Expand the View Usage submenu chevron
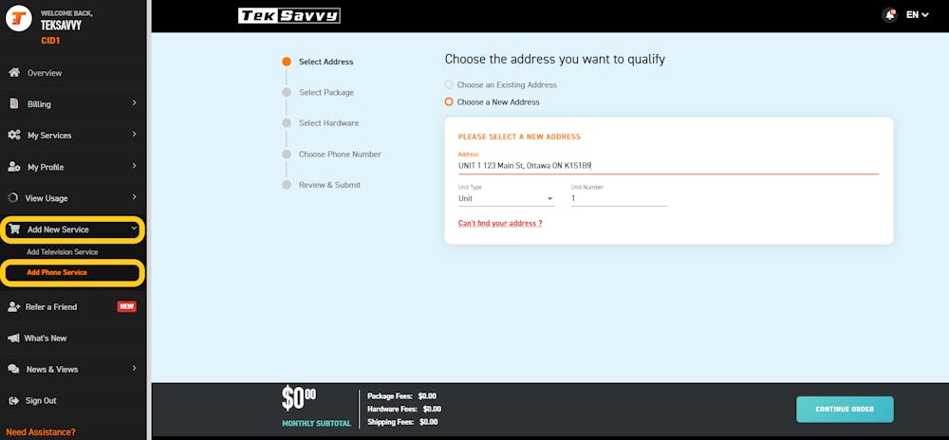The width and height of the screenshot is (949, 440). coord(135,197)
